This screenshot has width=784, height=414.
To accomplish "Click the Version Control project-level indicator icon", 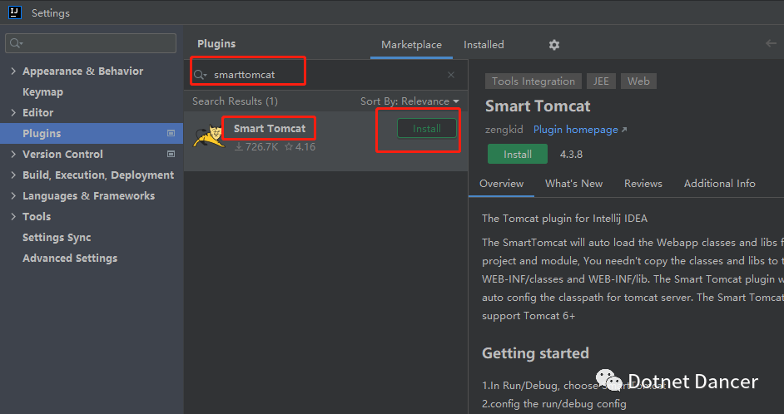I will pos(171,155).
